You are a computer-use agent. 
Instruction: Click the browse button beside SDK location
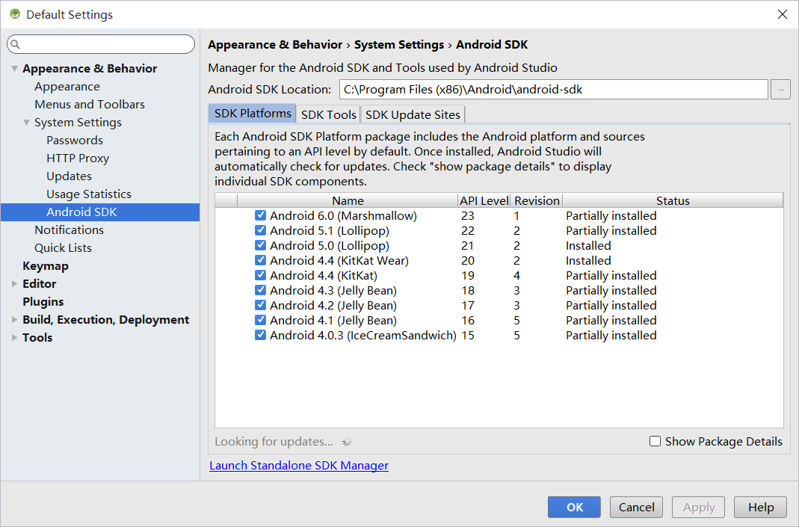pyautogui.click(x=780, y=90)
